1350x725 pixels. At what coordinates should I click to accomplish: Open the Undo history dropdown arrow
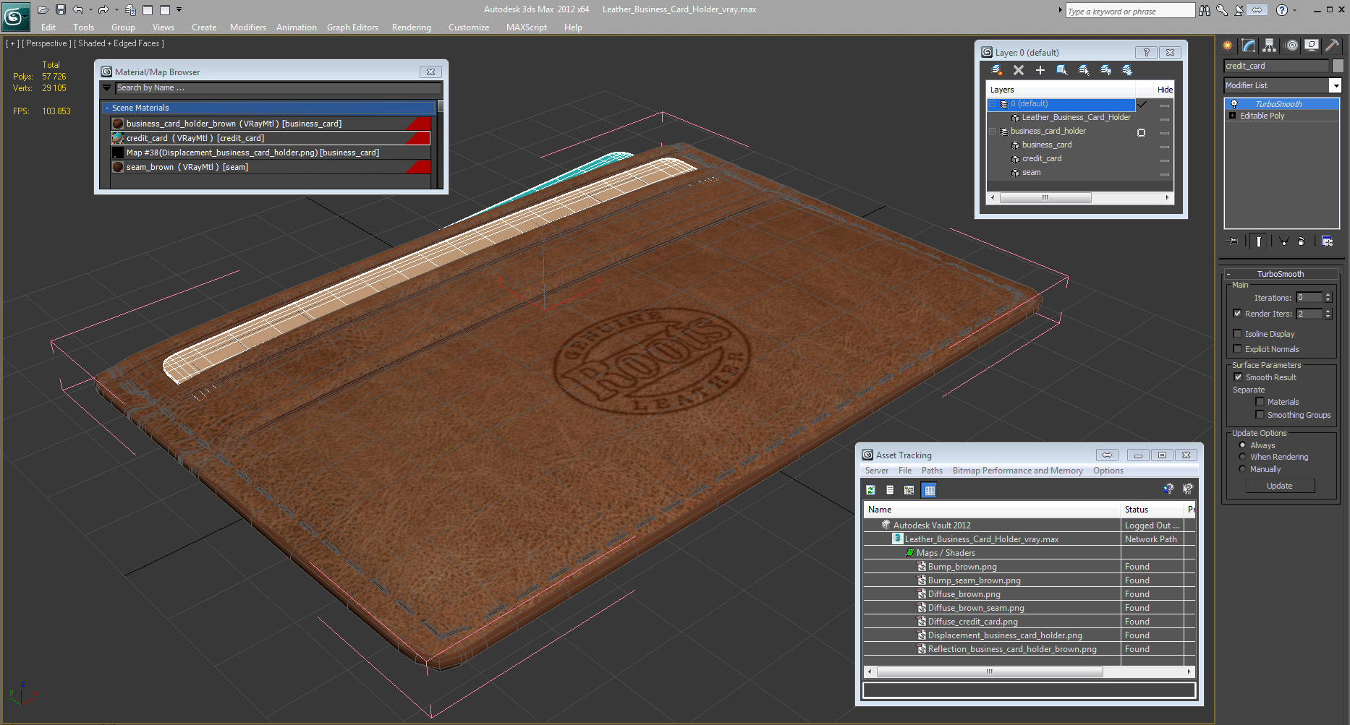(90, 9)
